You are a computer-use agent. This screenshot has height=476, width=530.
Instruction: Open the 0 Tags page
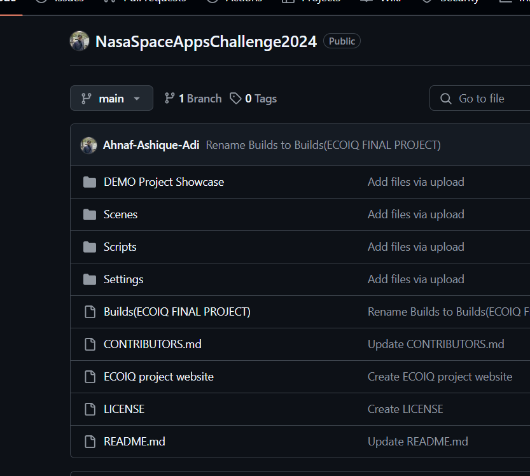[x=253, y=99]
